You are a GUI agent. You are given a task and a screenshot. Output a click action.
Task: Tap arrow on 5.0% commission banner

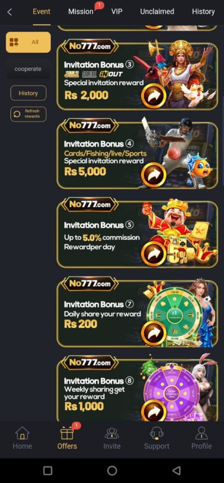(x=153, y=254)
